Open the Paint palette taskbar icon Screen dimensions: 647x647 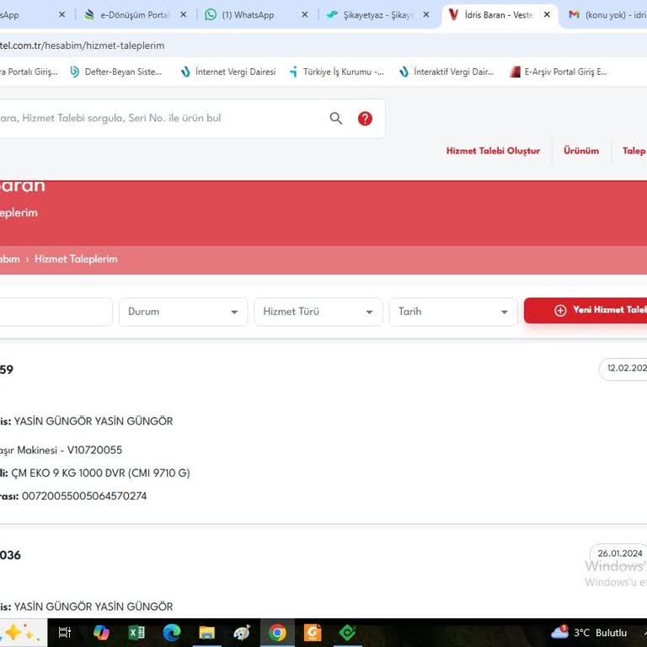tap(242, 633)
